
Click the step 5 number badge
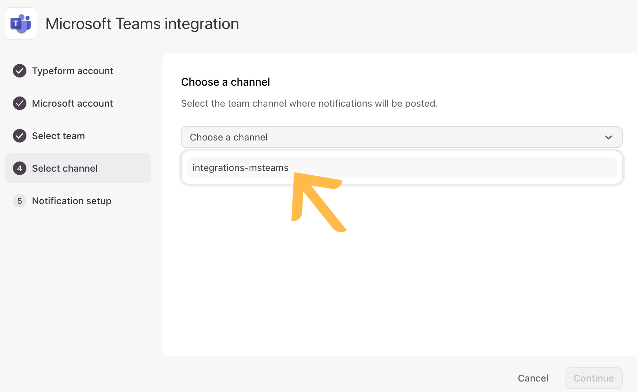[20, 201]
